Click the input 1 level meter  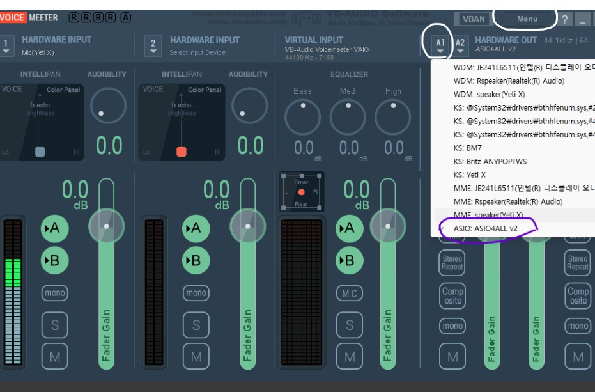tap(13, 292)
